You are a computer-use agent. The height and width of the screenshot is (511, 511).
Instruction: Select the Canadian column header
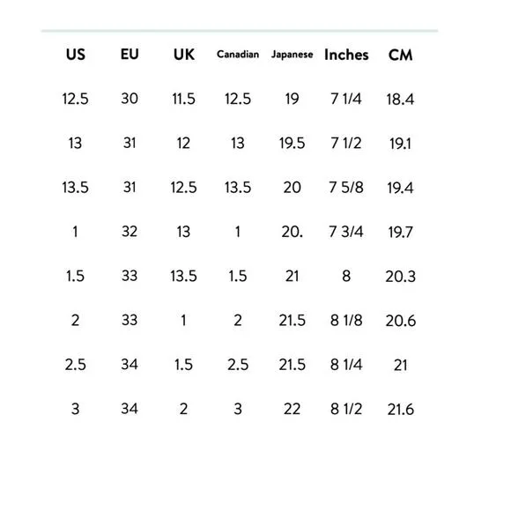pos(238,54)
